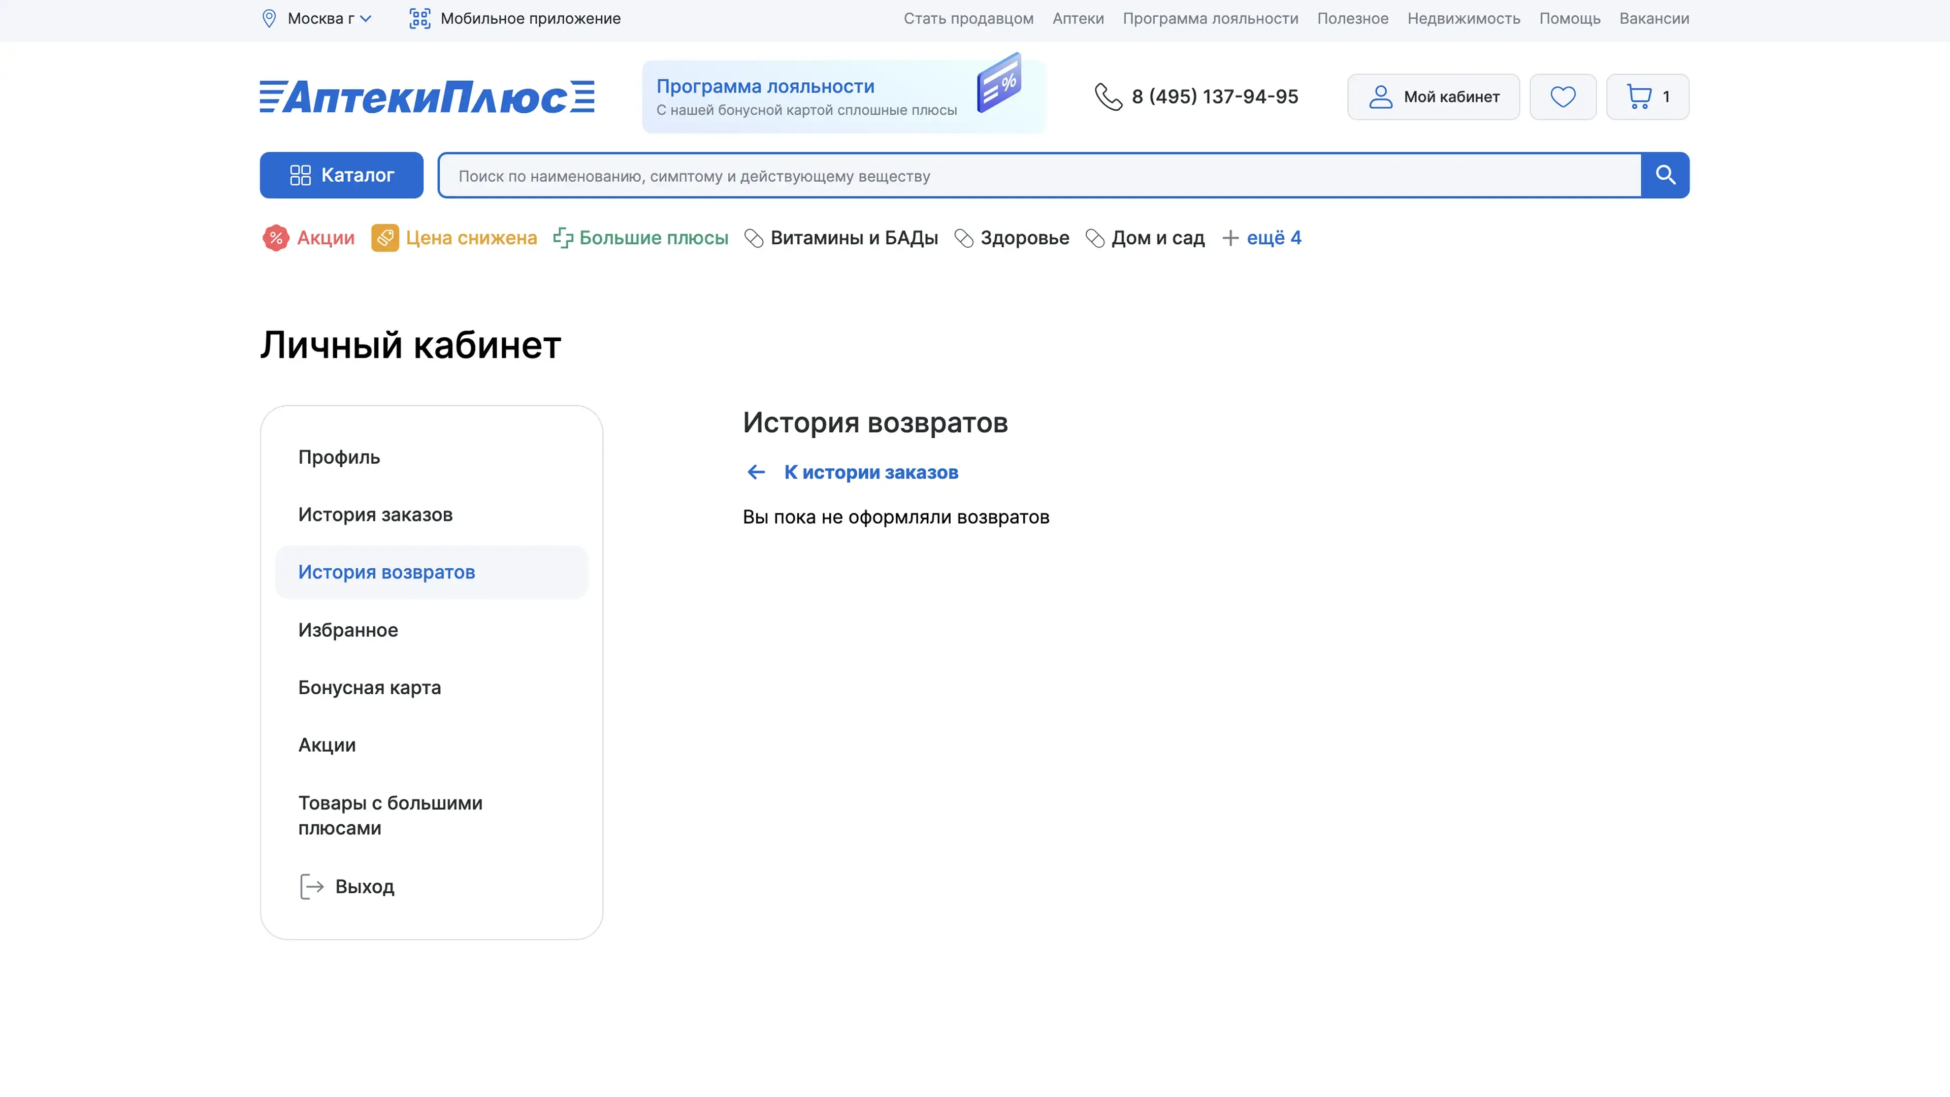Expand the Москва г city dropdown
Screen dimensions: 1950x1097
[x=329, y=18]
